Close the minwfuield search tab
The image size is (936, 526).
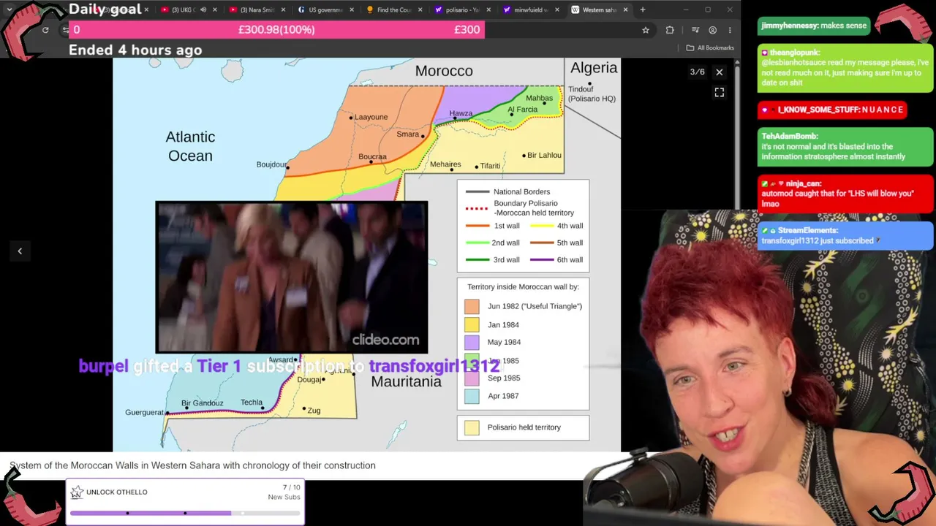[559, 9]
